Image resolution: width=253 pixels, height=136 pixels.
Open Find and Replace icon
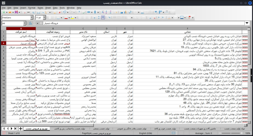(79, 12)
